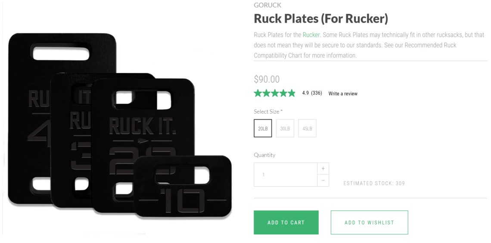Click the ADD TO CART button

286,223
